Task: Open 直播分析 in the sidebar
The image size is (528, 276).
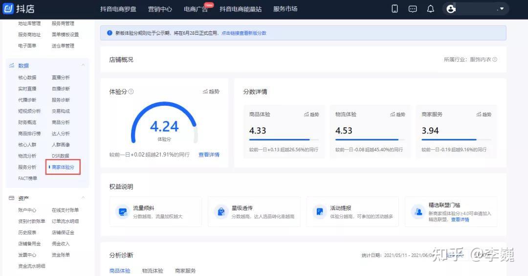Action: click(61, 77)
